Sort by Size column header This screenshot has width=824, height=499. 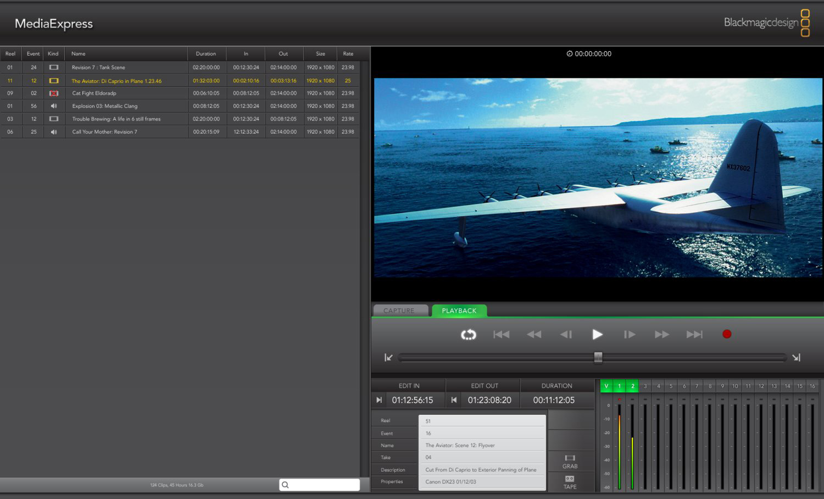tap(320, 54)
